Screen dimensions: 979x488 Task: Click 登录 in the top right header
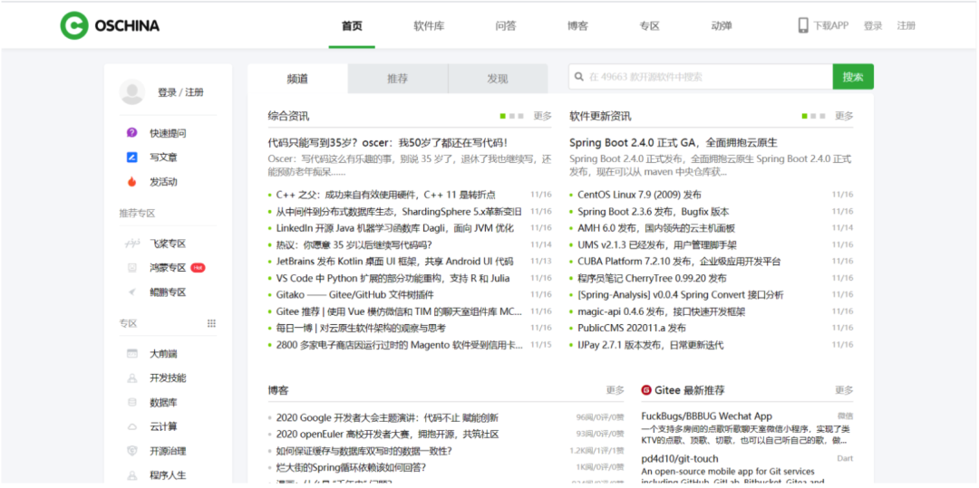(x=873, y=26)
